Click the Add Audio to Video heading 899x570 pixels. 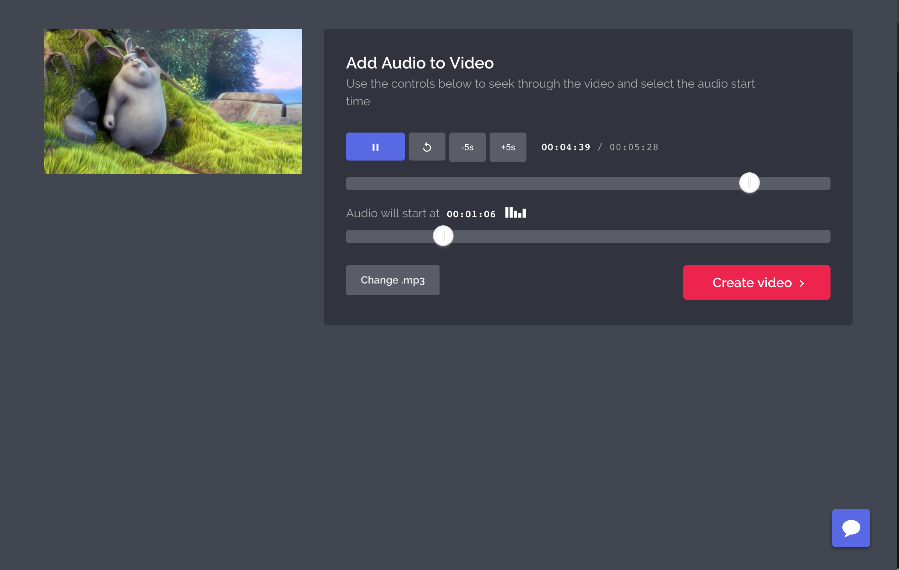pyautogui.click(x=420, y=63)
